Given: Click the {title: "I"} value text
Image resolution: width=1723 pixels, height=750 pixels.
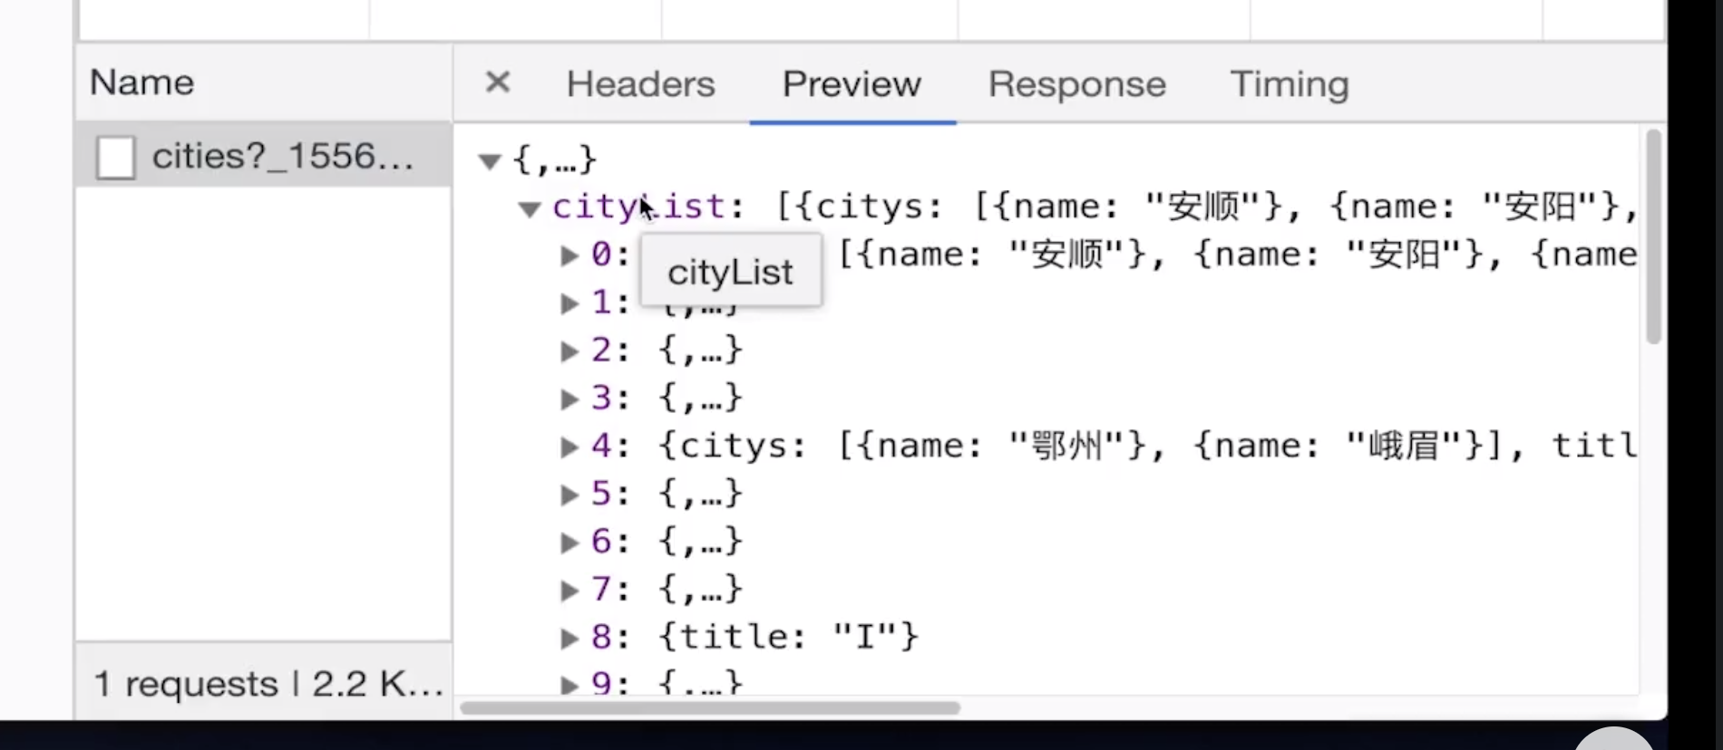Looking at the screenshot, I should (789, 637).
